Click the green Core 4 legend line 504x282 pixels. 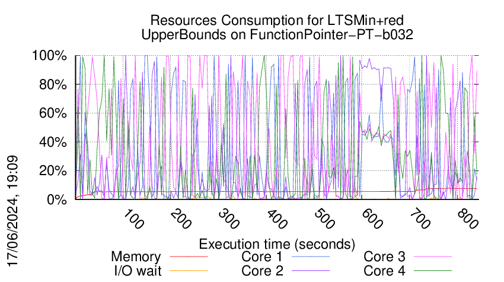(x=433, y=271)
